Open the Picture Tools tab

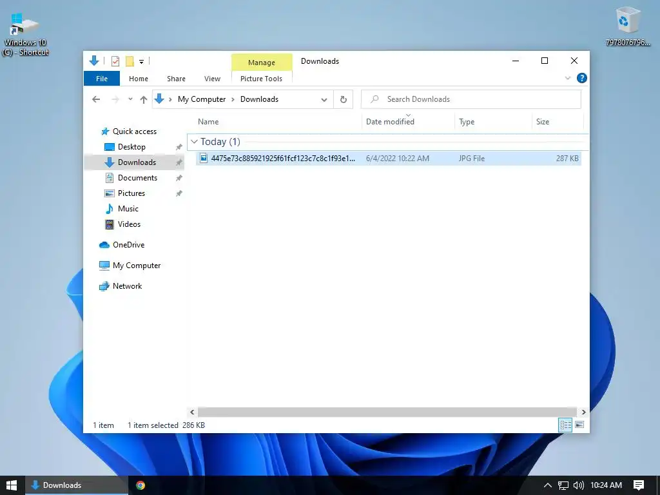click(x=262, y=79)
